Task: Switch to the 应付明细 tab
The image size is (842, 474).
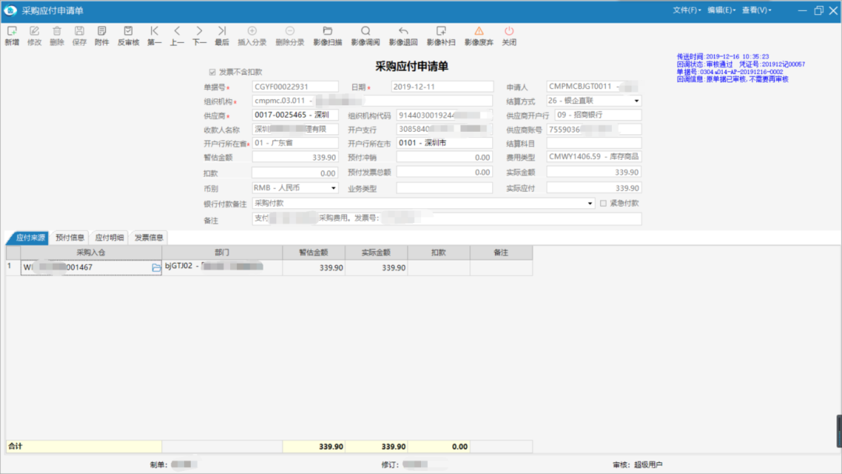Action: click(x=109, y=238)
